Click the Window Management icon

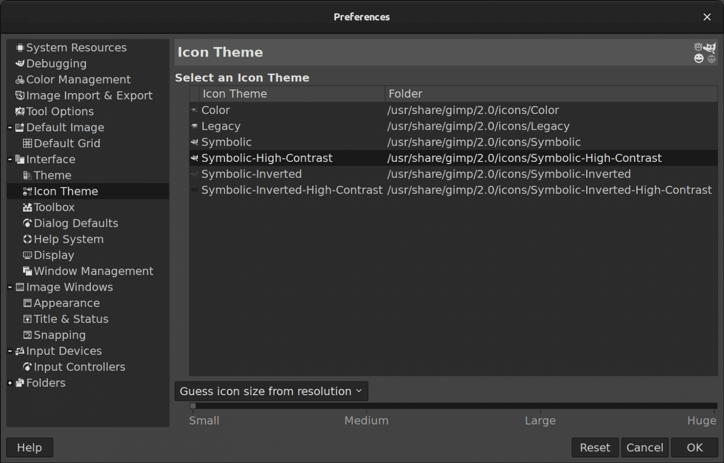27,271
